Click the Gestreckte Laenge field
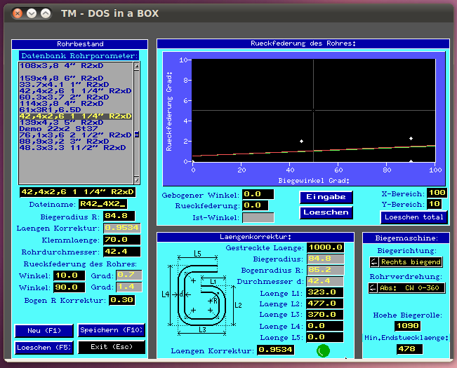Screen dimensions: 457x368 pyautogui.click(x=324, y=247)
